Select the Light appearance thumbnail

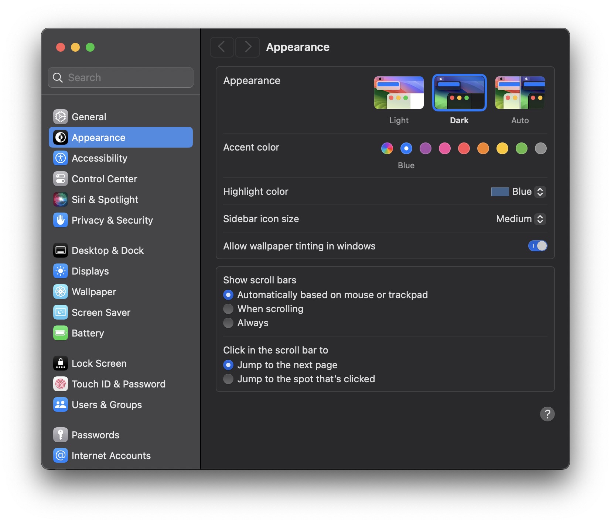[x=399, y=92]
